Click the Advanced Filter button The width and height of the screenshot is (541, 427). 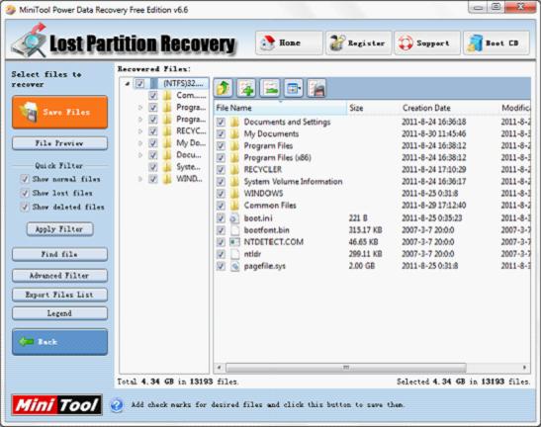pos(59,276)
